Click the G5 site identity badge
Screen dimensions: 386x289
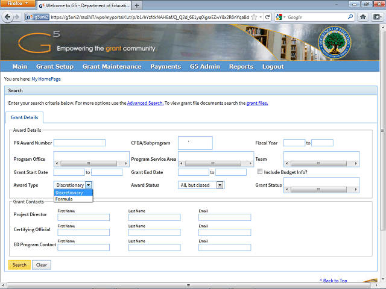click(x=37, y=17)
